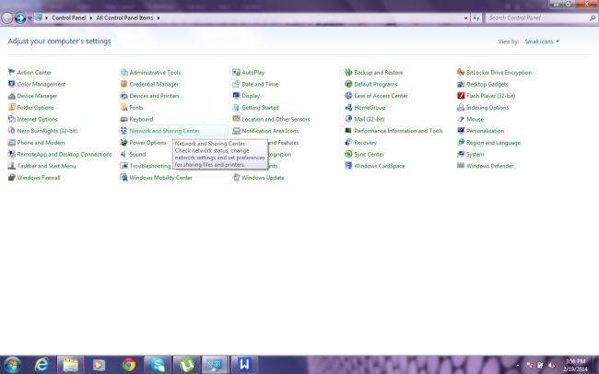Click the Color Management icon
The width and height of the screenshot is (599, 374).
coord(11,84)
